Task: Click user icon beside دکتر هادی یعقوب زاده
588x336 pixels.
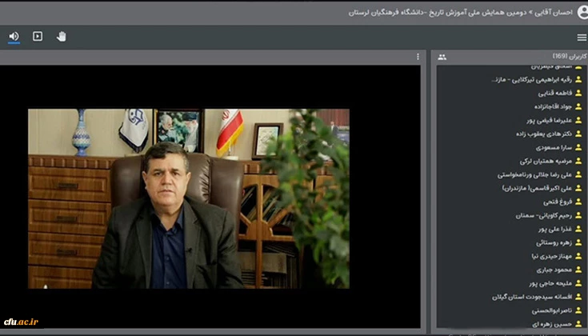Action: 578,134
